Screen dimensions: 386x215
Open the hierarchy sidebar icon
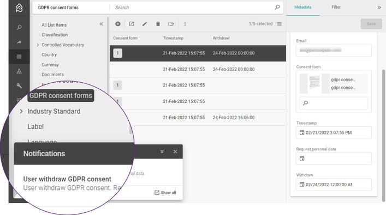pyautogui.click(x=19, y=71)
